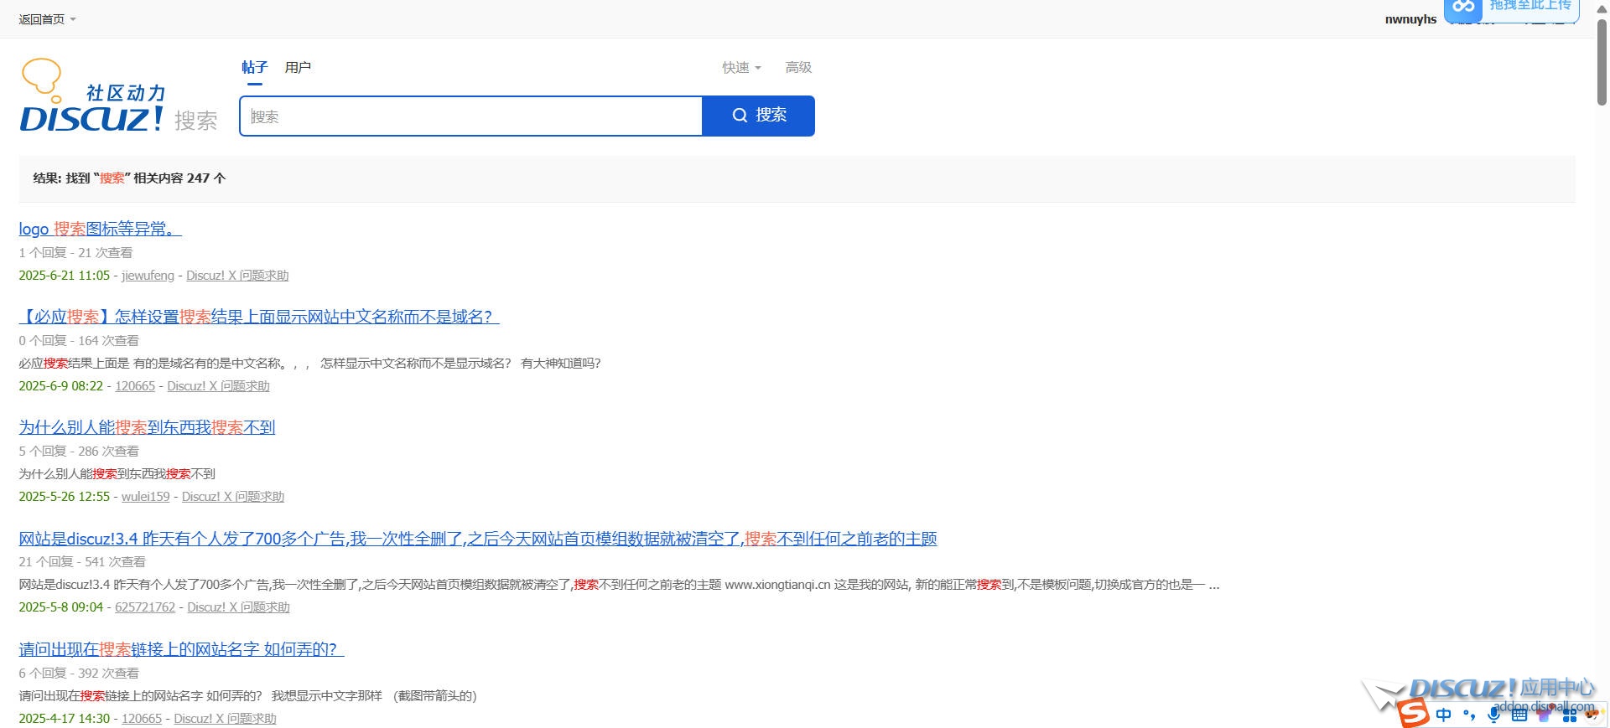The image size is (1610, 728).
Task: Toggle the Sogou punctuation mode icon
Action: [1469, 715]
